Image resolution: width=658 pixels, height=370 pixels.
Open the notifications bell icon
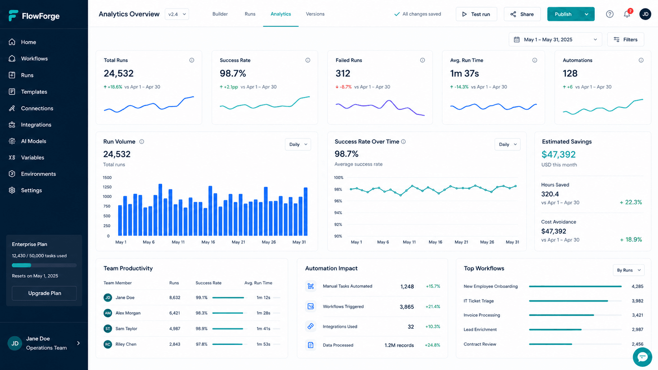coord(627,14)
